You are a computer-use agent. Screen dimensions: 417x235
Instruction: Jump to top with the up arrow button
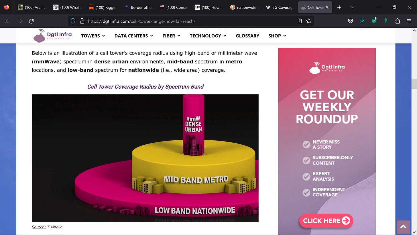coord(403,227)
